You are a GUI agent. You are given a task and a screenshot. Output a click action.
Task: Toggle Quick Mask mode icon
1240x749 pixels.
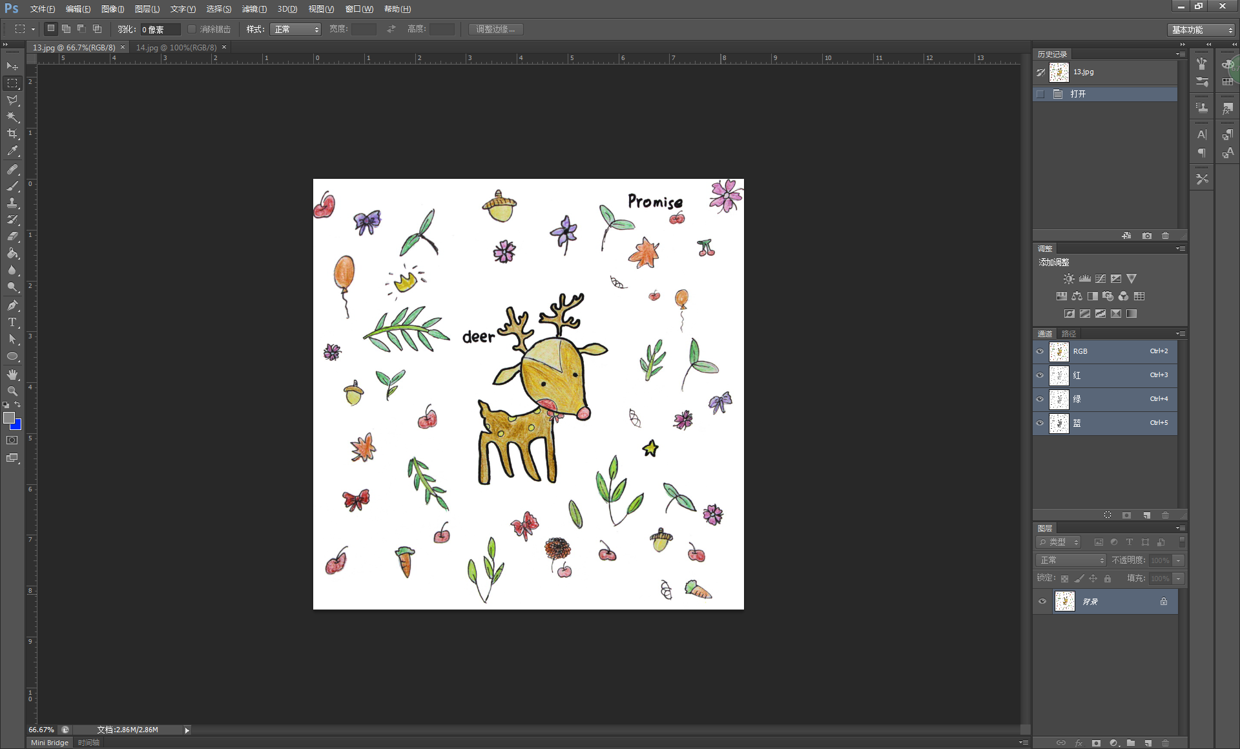coord(12,440)
